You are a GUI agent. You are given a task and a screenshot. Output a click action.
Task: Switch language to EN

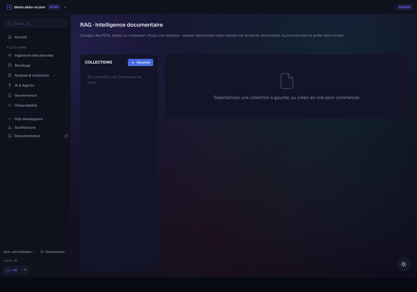[8, 270]
